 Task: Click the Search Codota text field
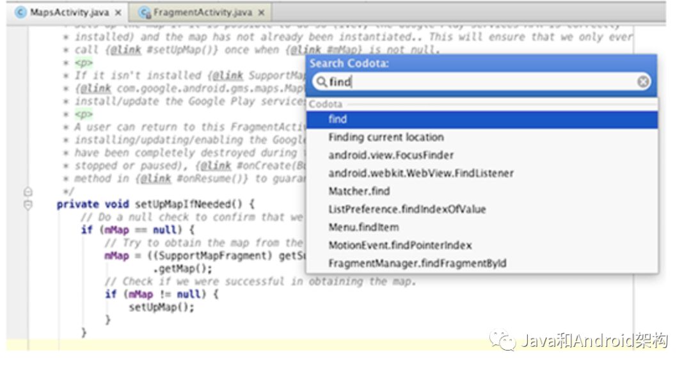coord(481,81)
